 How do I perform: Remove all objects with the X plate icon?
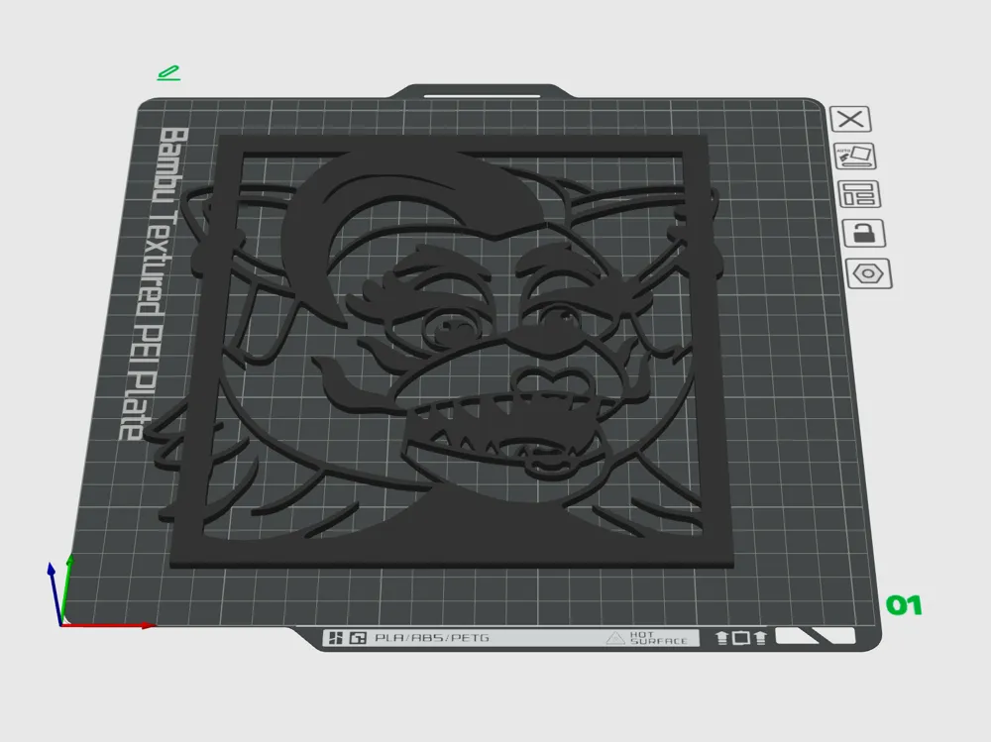click(850, 119)
